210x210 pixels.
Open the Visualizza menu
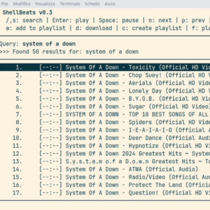pos(45,3)
